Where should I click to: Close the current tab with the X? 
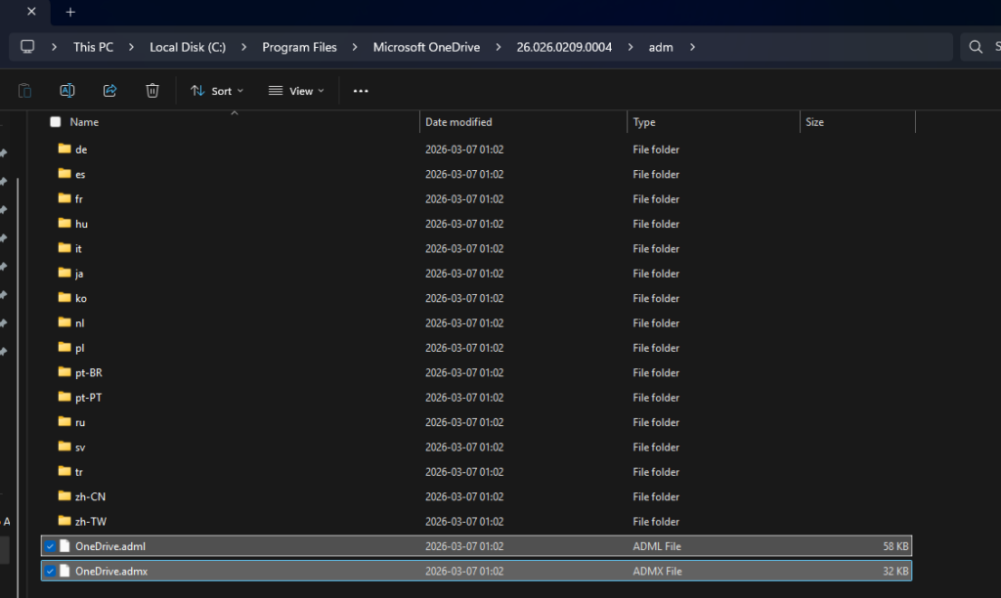(x=32, y=13)
